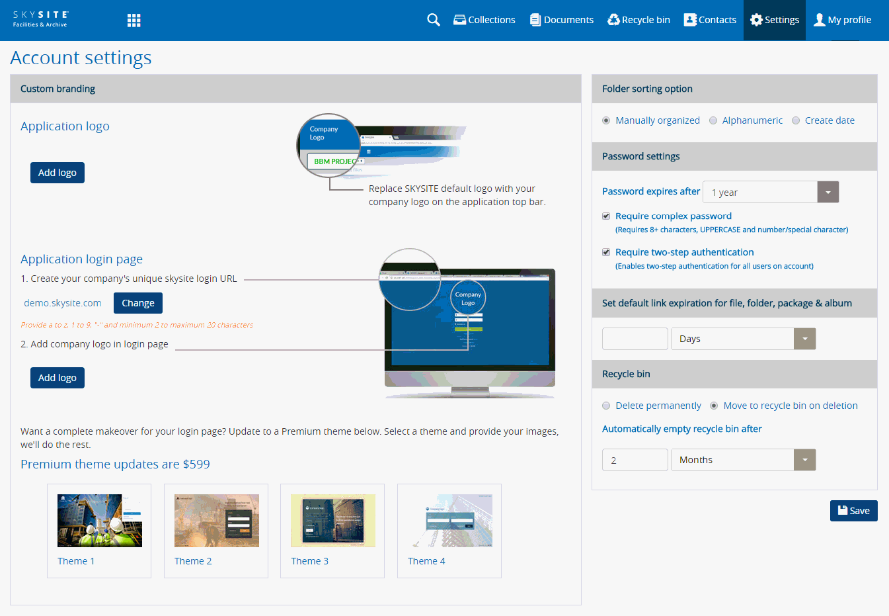
Task: Open Collections in the top navigation
Action: 484,20
